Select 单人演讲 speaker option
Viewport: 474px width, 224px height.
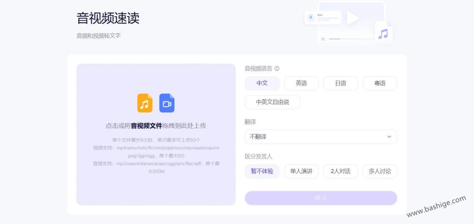301,171
